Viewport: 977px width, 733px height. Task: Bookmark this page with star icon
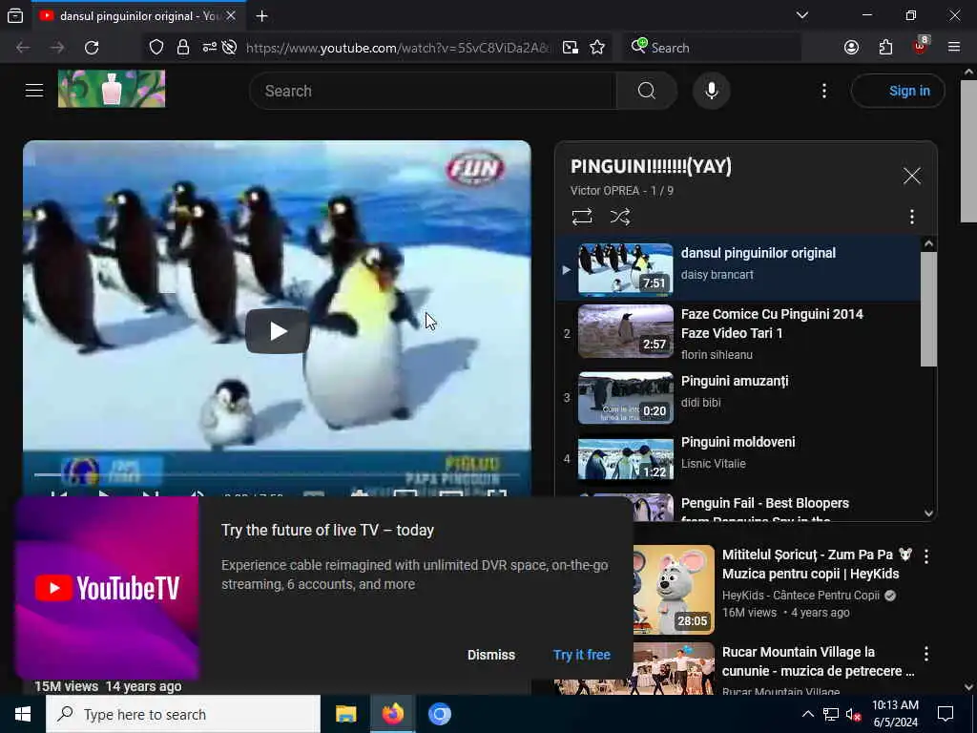(x=597, y=48)
